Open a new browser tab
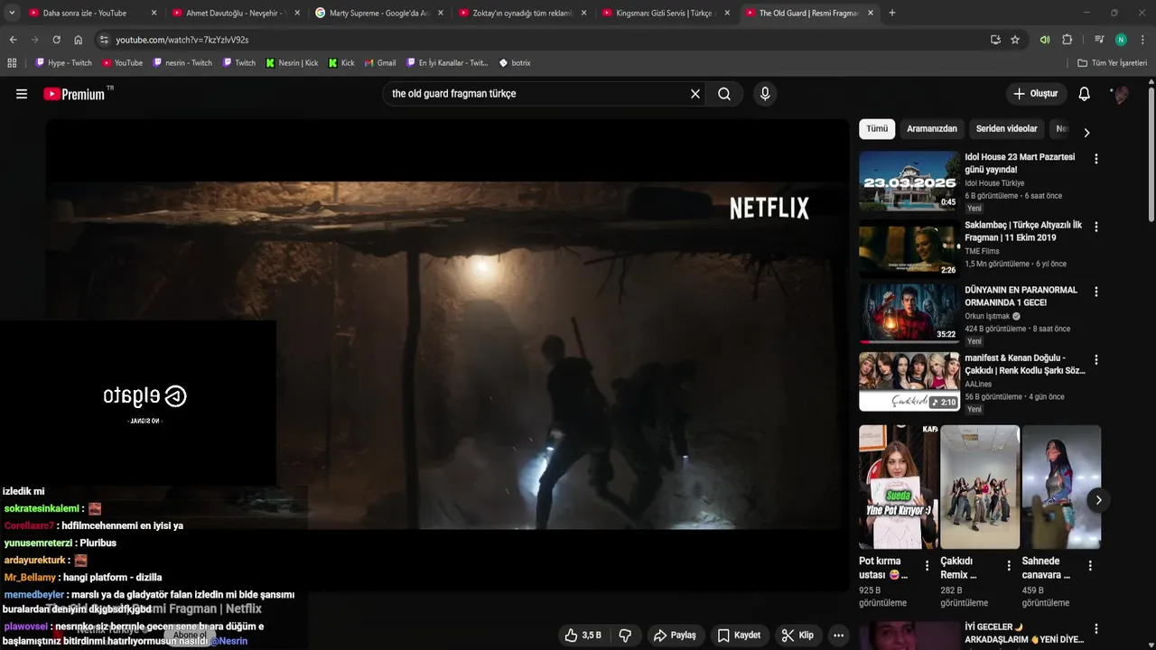This screenshot has width=1156, height=650. (892, 13)
